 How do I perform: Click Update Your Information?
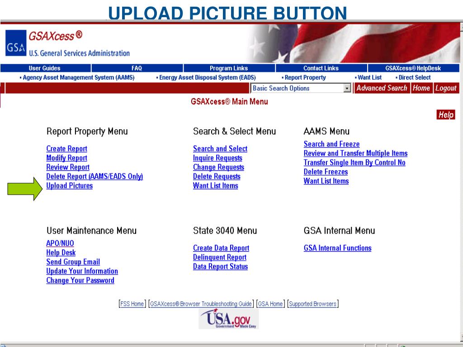[x=82, y=271]
